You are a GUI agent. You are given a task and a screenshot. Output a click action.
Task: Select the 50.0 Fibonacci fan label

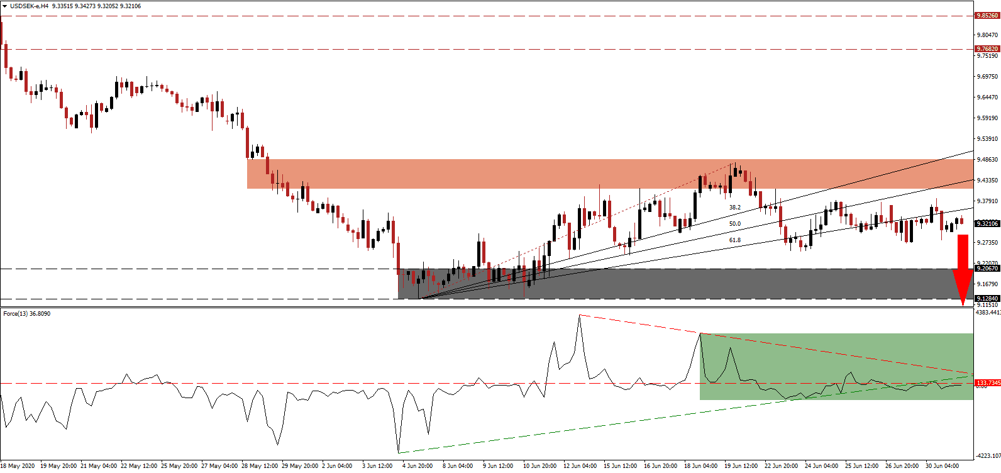[x=734, y=224]
